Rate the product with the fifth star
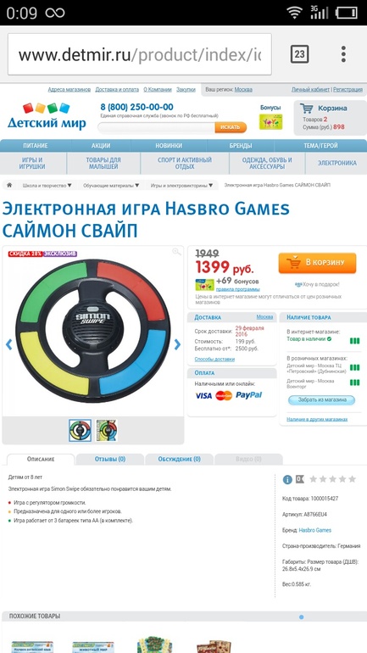This screenshot has width=367, height=653. (352, 479)
